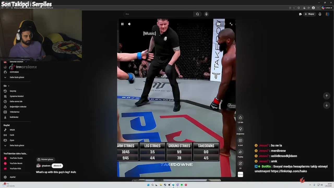Open İndirilenler in sidebar
Image resolution: width=334 pixels, height=188 pixels.
(x=14, y=117)
